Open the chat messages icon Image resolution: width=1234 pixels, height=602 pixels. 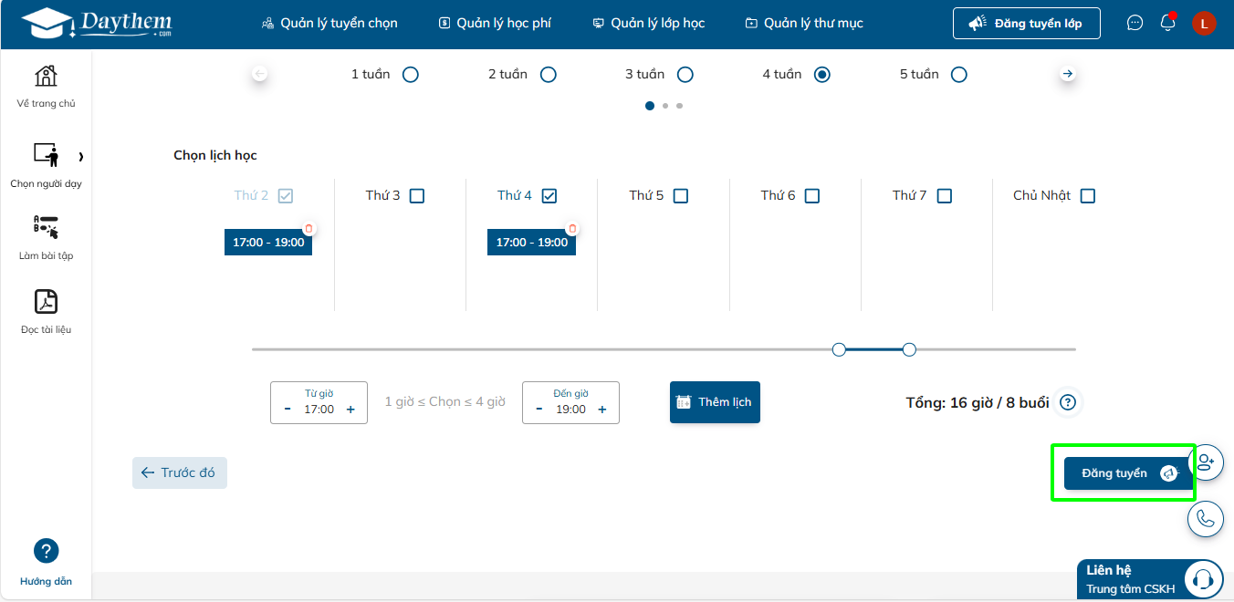[1135, 23]
